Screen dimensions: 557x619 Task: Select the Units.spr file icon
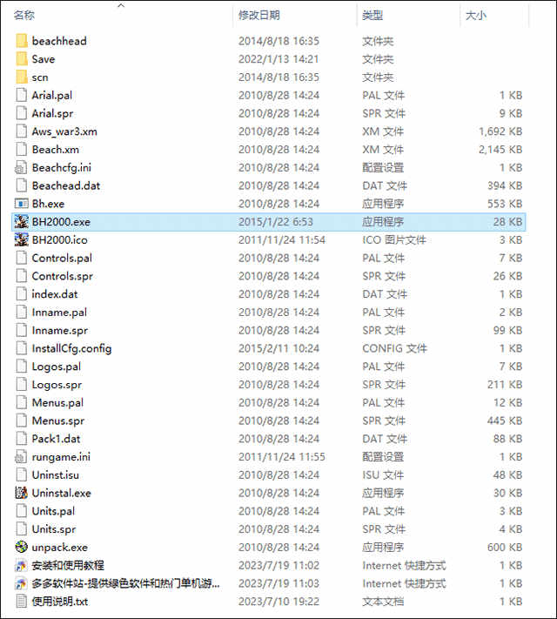pyautogui.click(x=22, y=529)
